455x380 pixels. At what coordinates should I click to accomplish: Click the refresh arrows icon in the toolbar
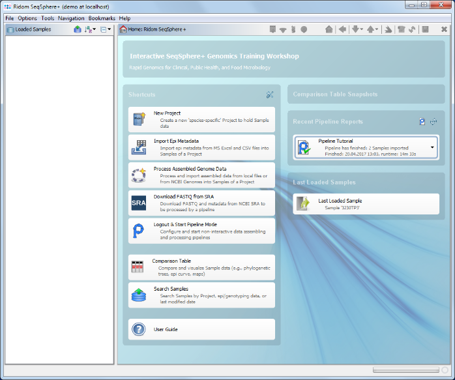(412, 29)
